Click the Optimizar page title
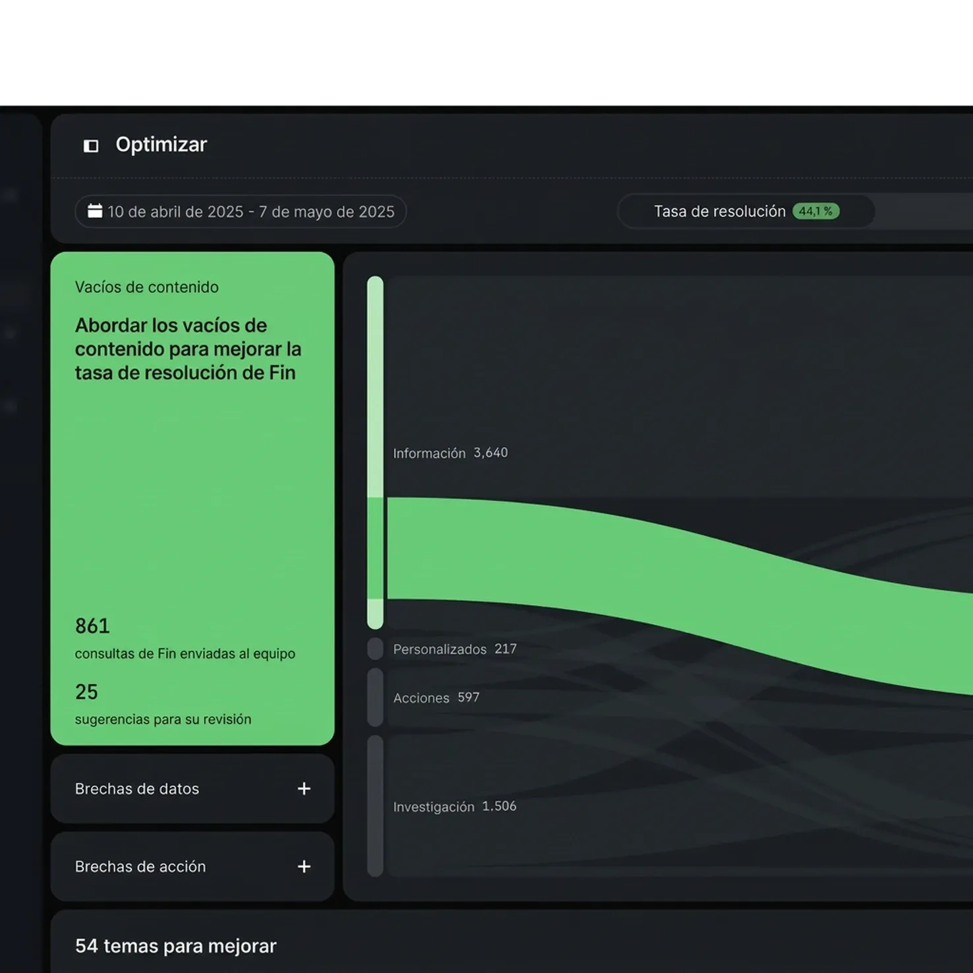This screenshot has height=973, width=973. 162,144
